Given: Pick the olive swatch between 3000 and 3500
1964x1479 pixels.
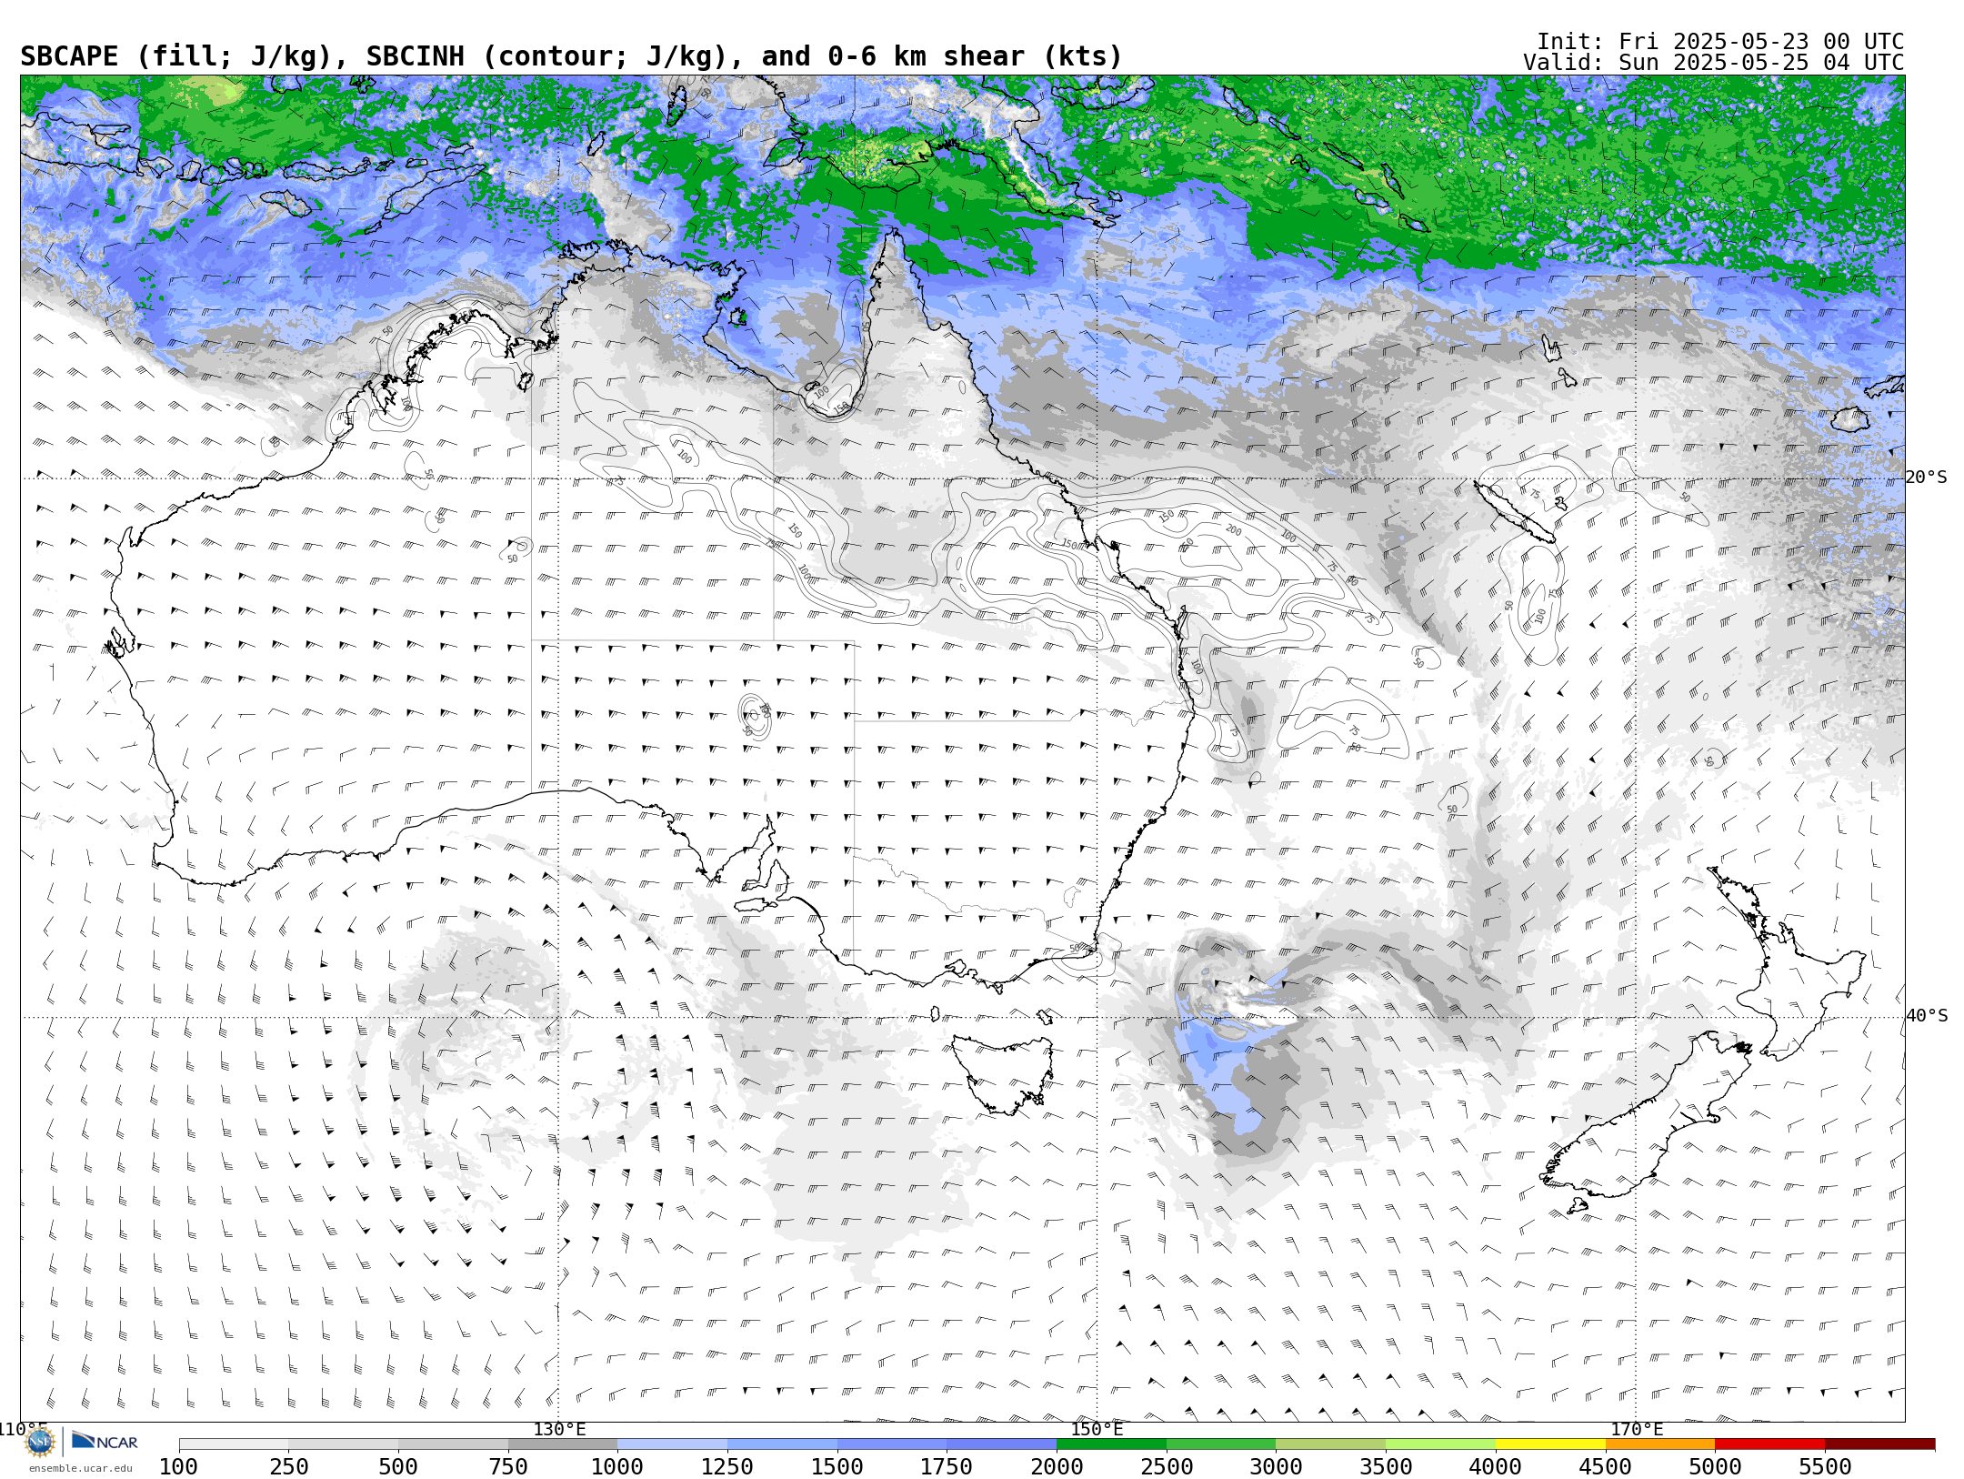Looking at the screenshot, I should pyautogui.click(x=1331, y=1444).
